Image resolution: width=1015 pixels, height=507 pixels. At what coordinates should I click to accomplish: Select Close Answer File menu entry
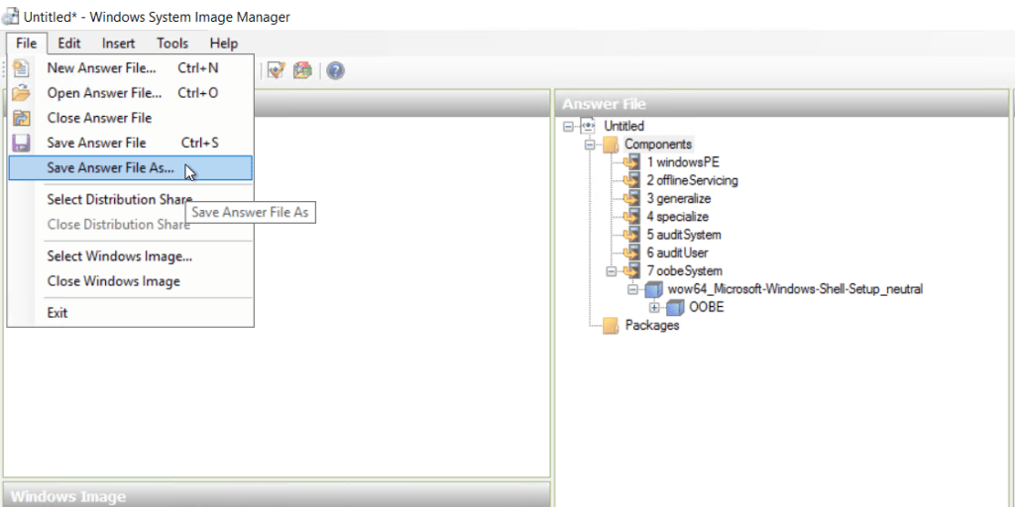(x=99, y=118)
